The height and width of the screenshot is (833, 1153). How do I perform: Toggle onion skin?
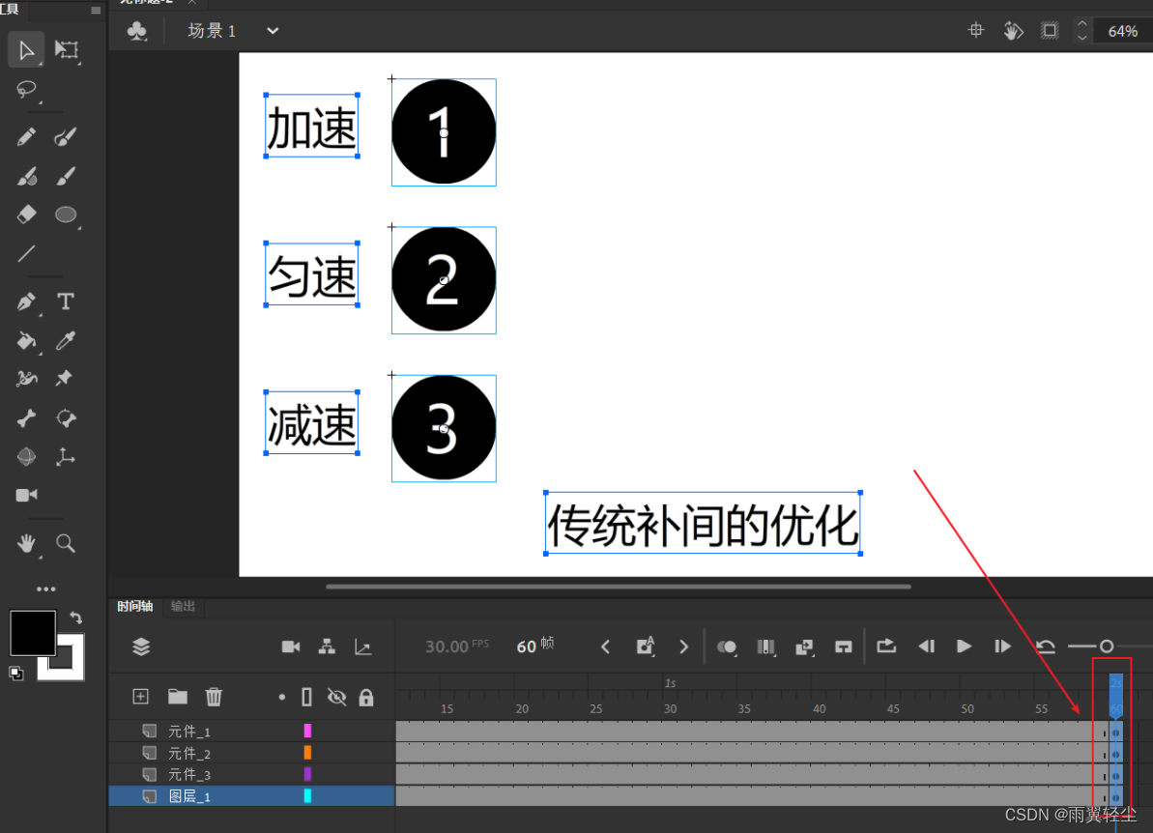tap(727, 647)
